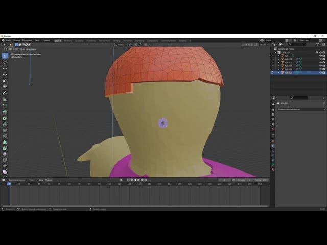
Task: Open Modifiers wrench properties tab
Action: pyautogui.click(x=273, y=146)
